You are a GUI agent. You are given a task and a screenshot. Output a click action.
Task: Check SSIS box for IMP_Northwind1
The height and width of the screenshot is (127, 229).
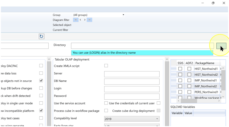pyautogui.click(x=180, y=80)
